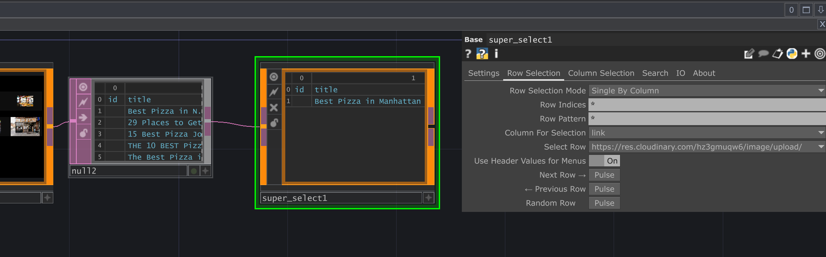
Task: Click the 0 box at the top right
Action: [791, 10]
